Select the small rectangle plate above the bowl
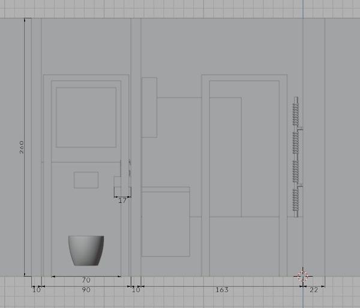This screenshot has width=360, height=308. (86, 180)
